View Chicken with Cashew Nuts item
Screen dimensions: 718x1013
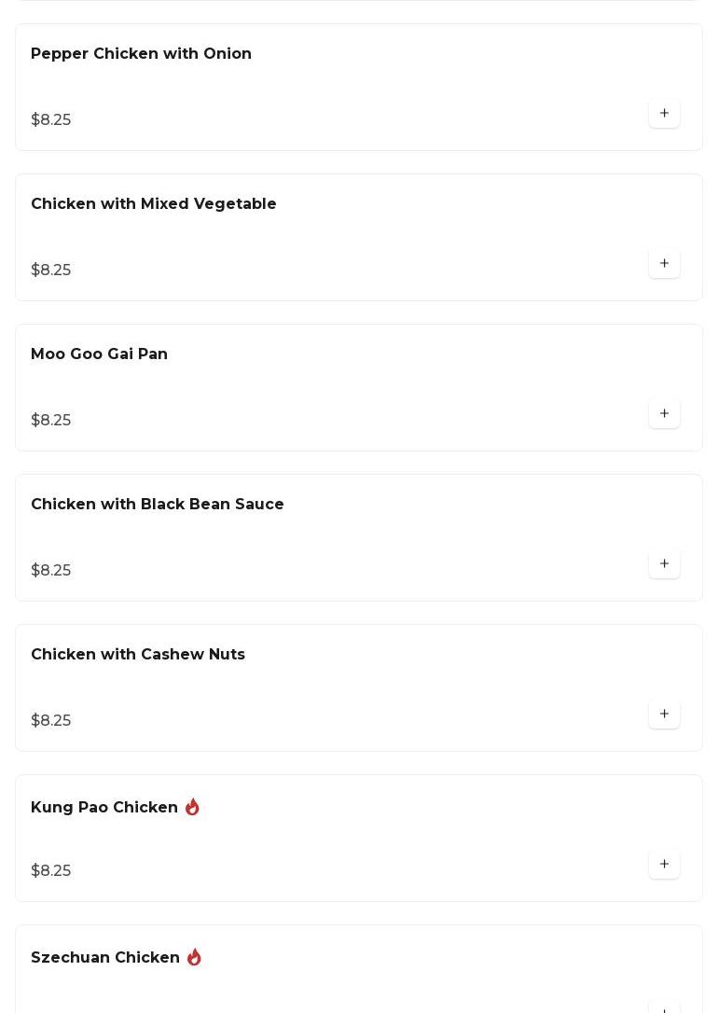tap(137, 655)
